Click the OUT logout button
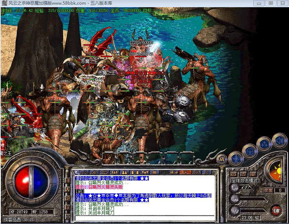The height and width of the screenshot is (224, 289). coord(197,173)
